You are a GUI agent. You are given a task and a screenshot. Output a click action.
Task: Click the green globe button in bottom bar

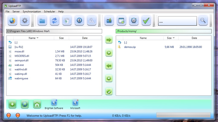click(25, 104)
